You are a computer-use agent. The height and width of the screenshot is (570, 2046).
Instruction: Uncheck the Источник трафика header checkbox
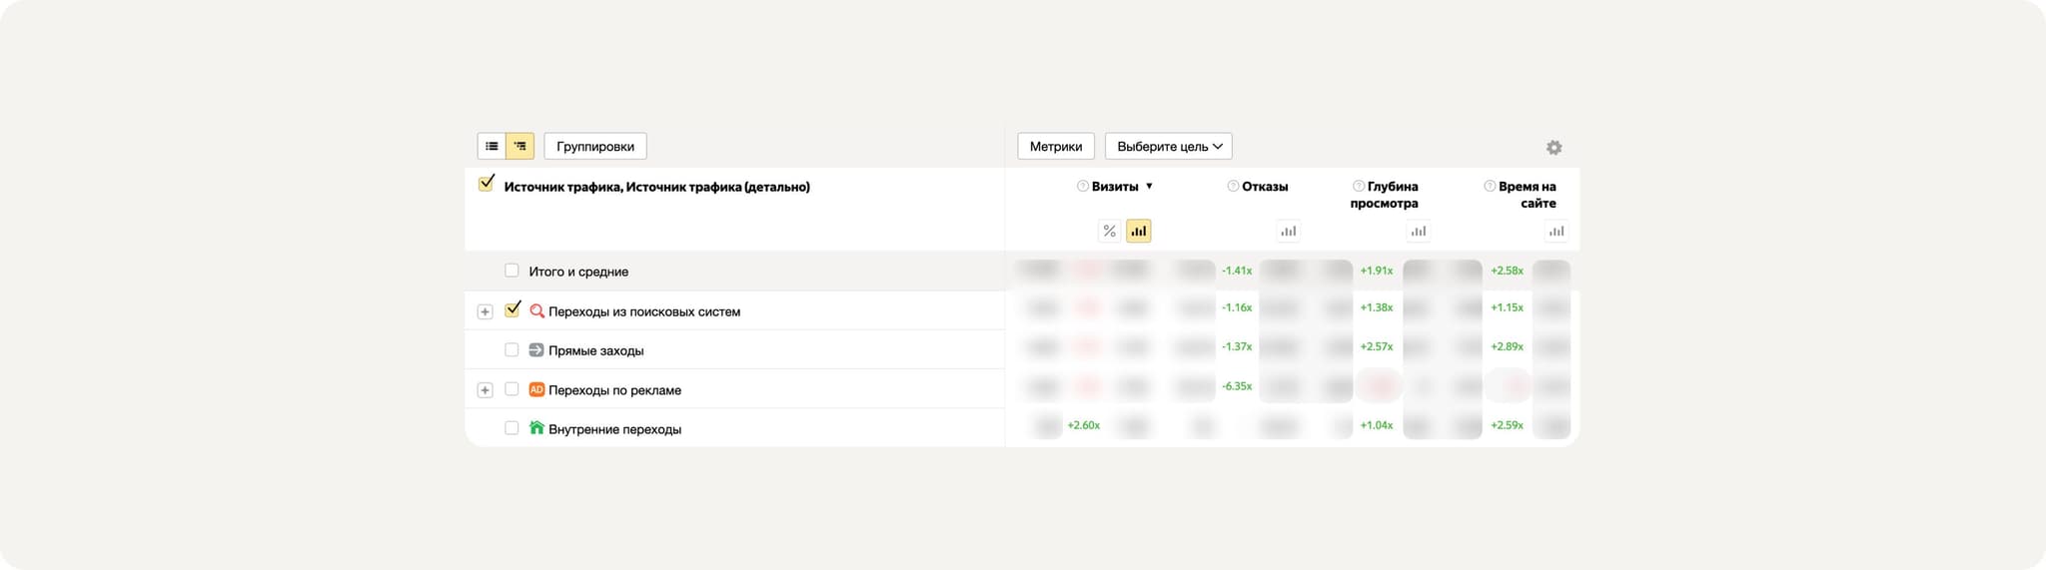point(487,185)
